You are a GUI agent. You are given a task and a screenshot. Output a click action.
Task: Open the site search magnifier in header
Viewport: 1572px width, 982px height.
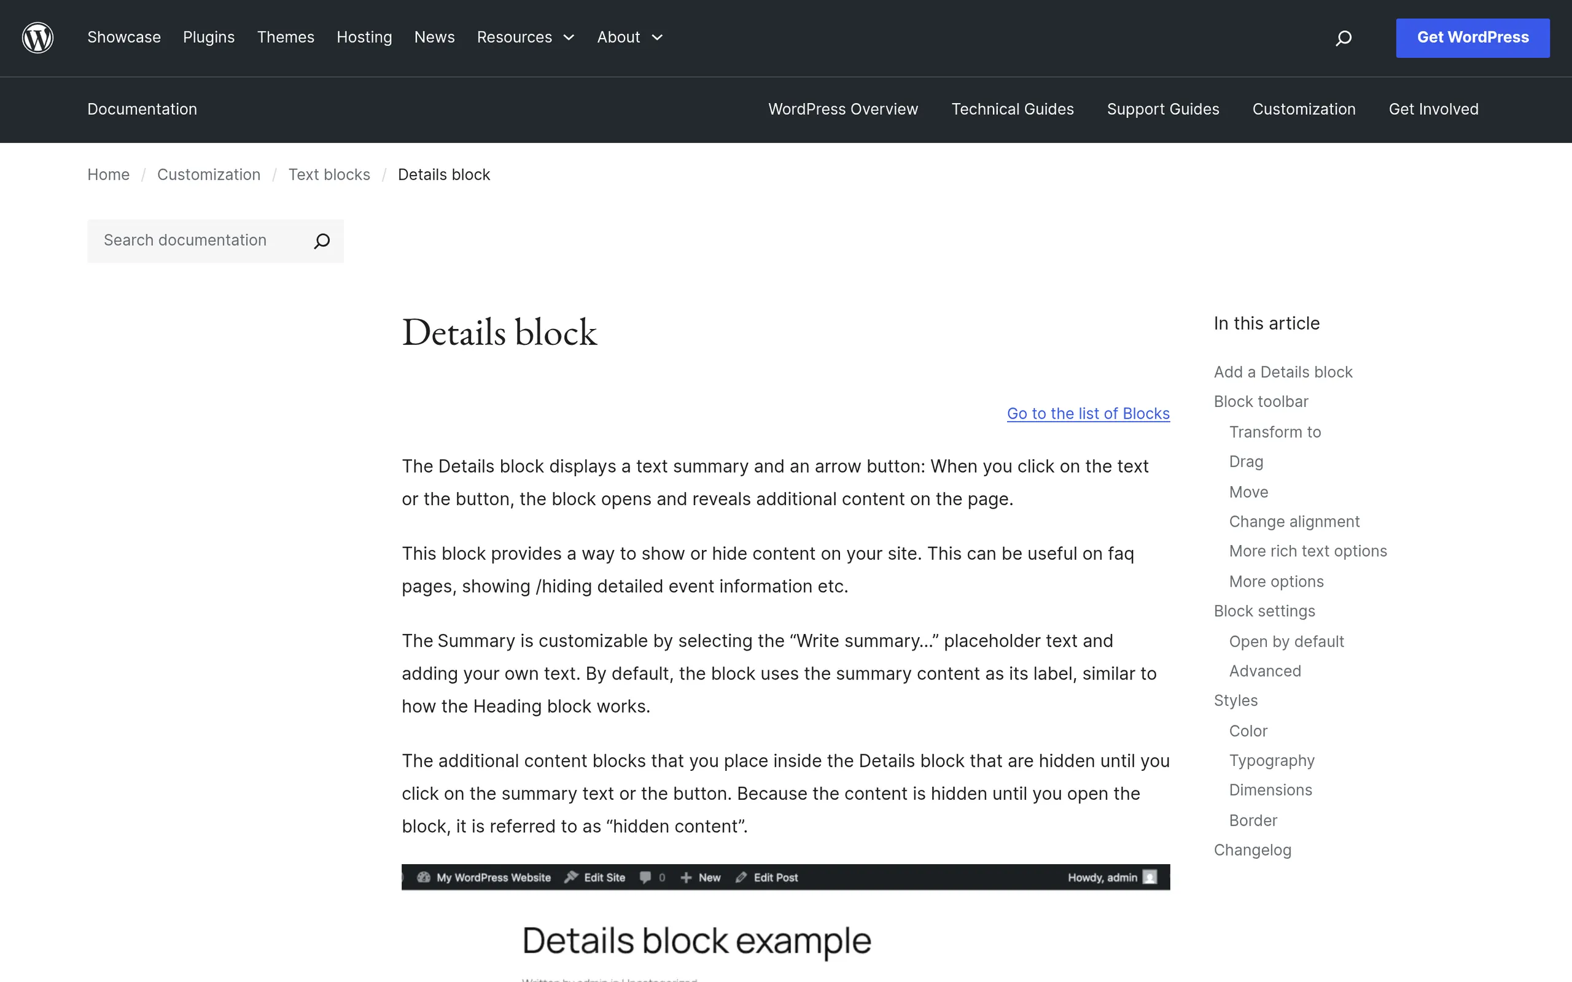pos(1344,37)
